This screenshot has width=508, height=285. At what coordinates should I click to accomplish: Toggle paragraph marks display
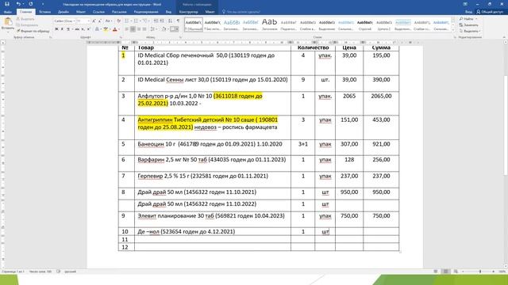click(178, 21)
